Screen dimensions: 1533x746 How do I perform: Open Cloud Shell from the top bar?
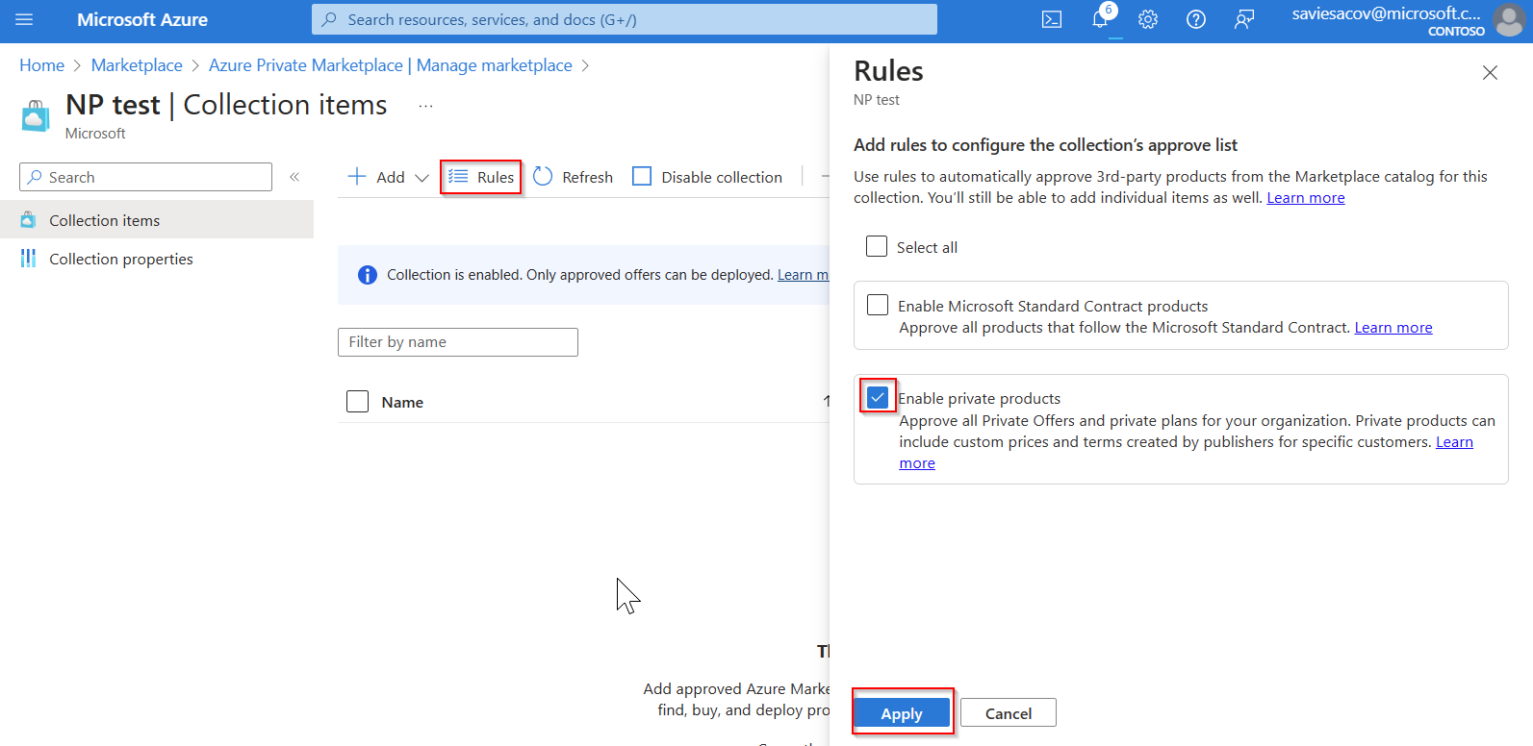(x=1052, y=20)
